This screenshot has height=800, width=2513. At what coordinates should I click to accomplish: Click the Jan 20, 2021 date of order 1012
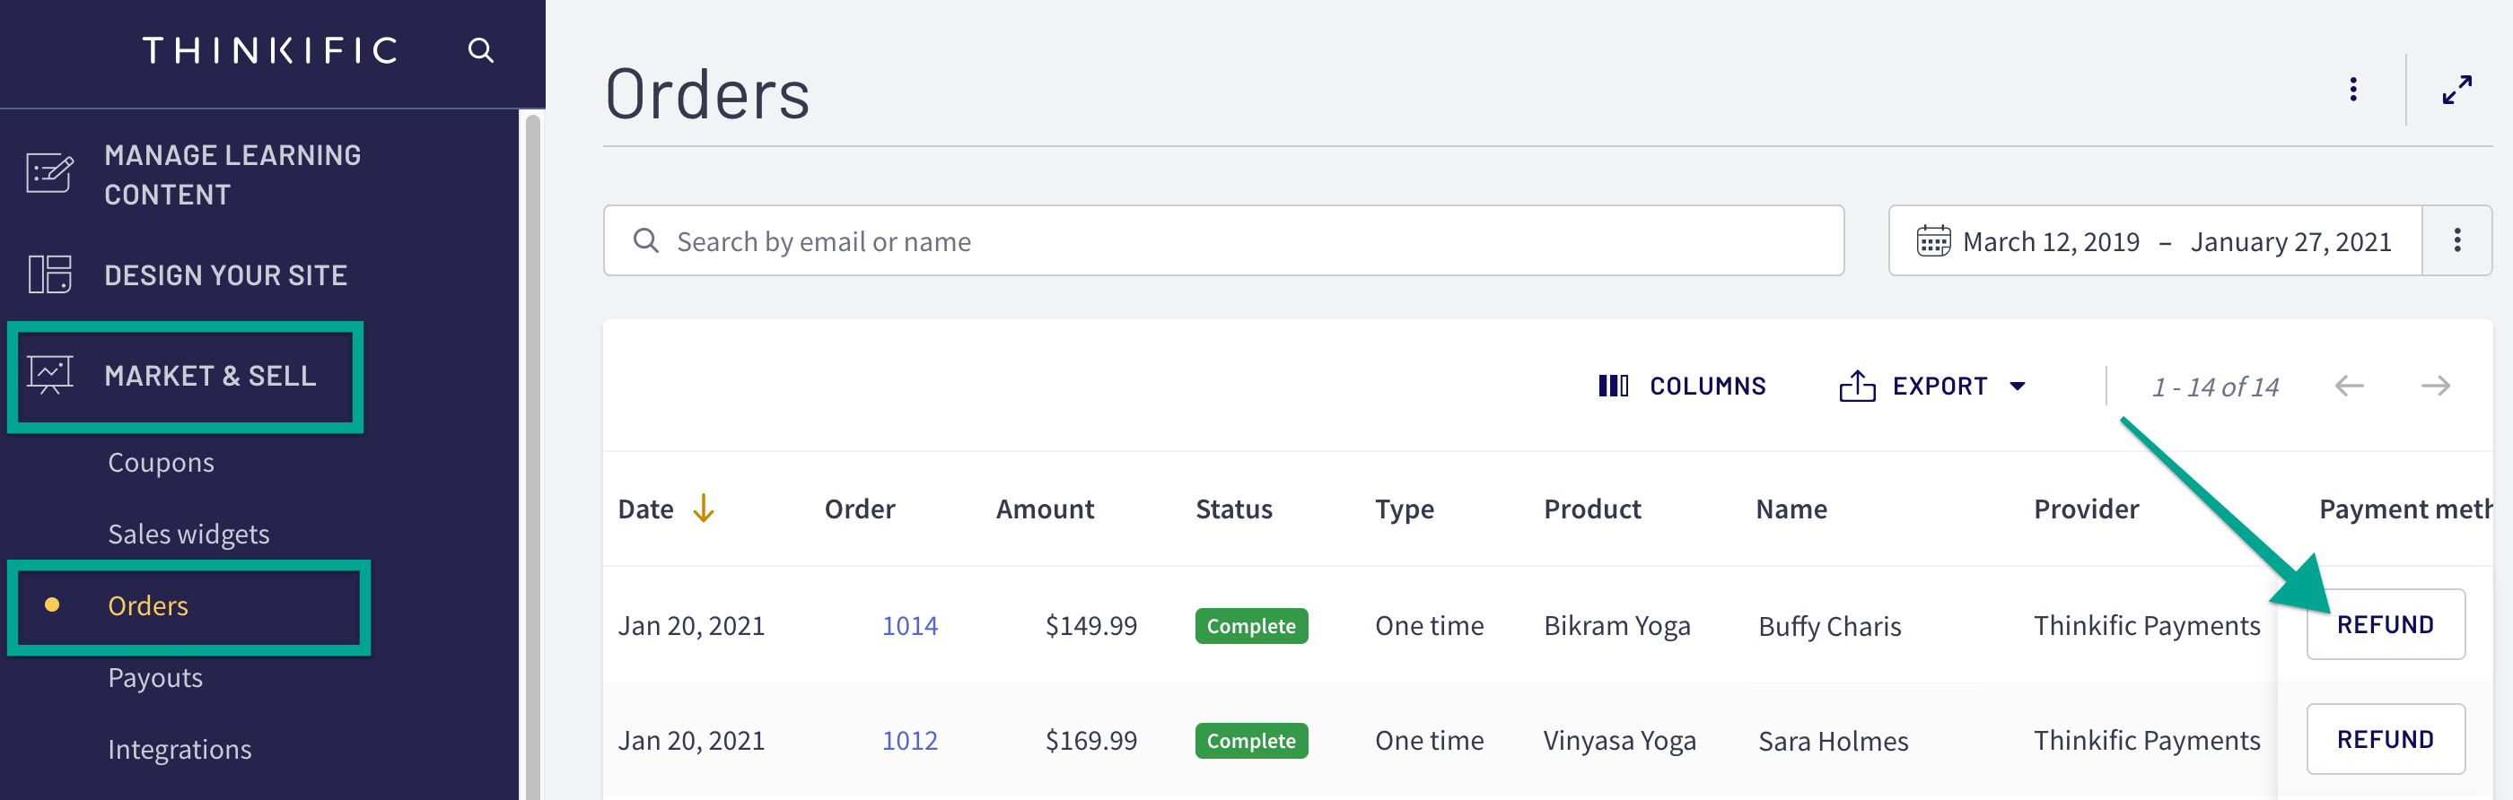click(x=691, y=741)
